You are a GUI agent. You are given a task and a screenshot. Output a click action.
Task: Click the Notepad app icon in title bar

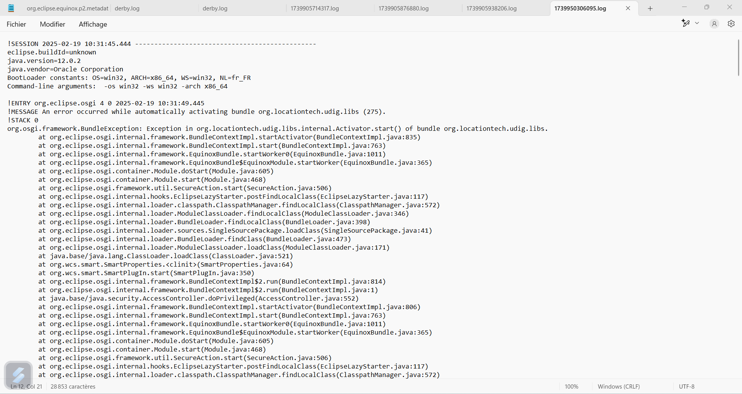click(11, 8)
